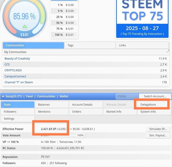Open the CCS community link

(x=7, y=65)
